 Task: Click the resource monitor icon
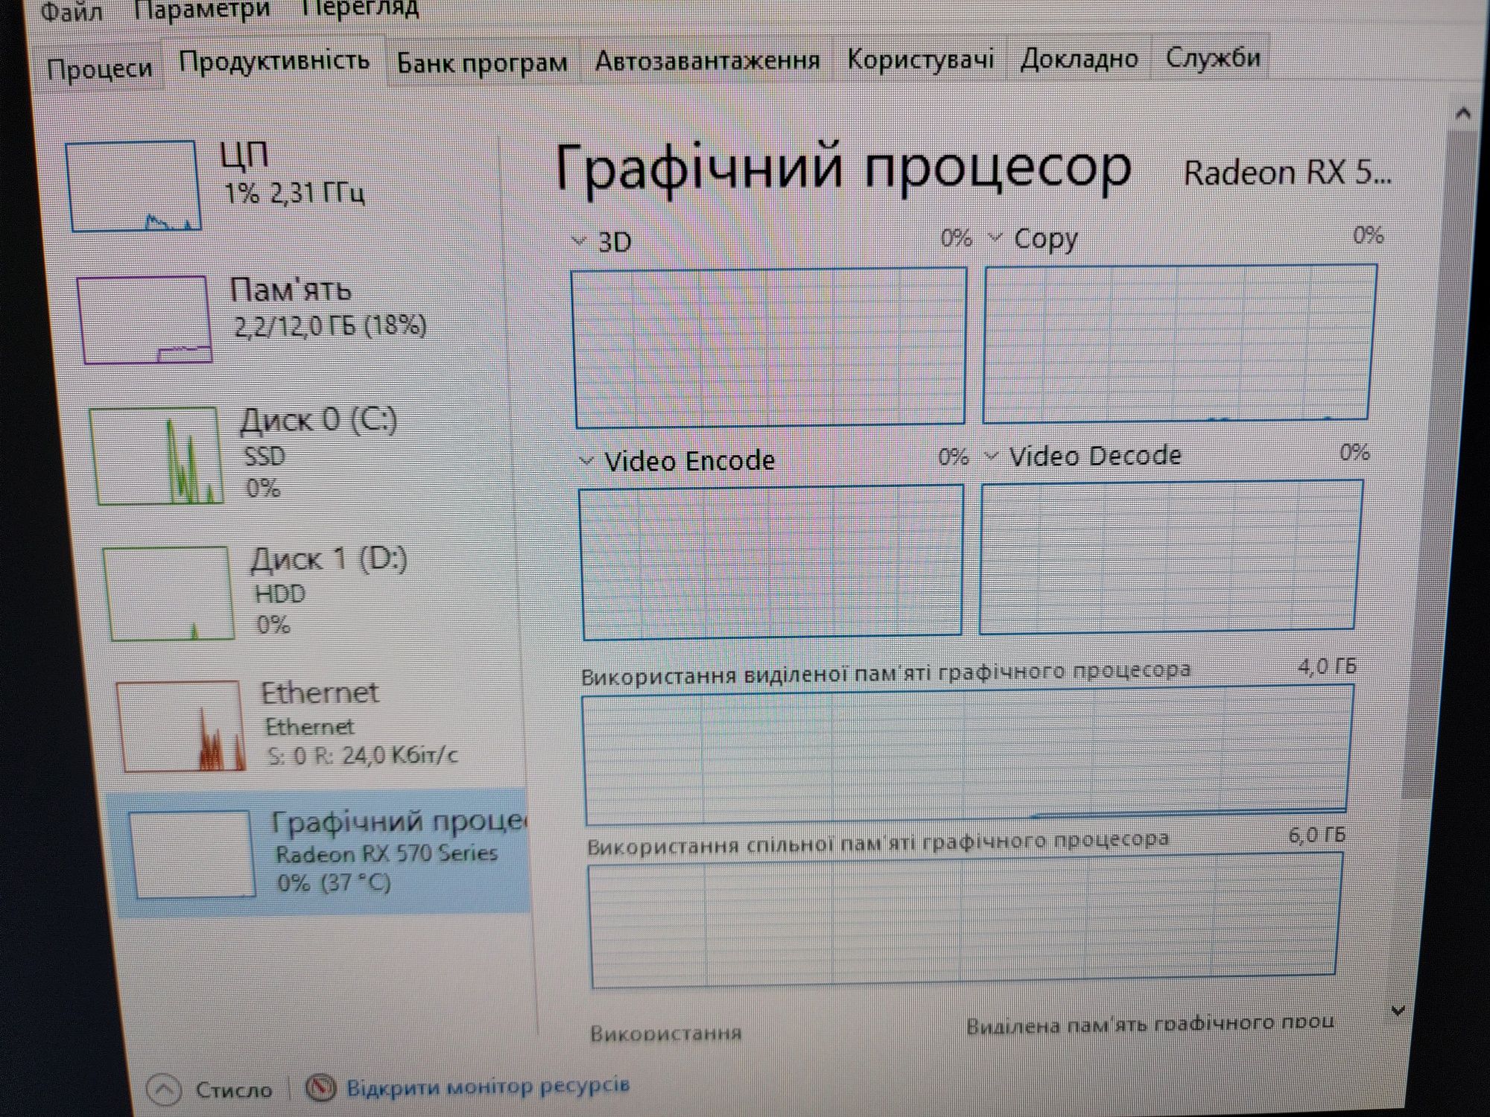point(321,1089)
